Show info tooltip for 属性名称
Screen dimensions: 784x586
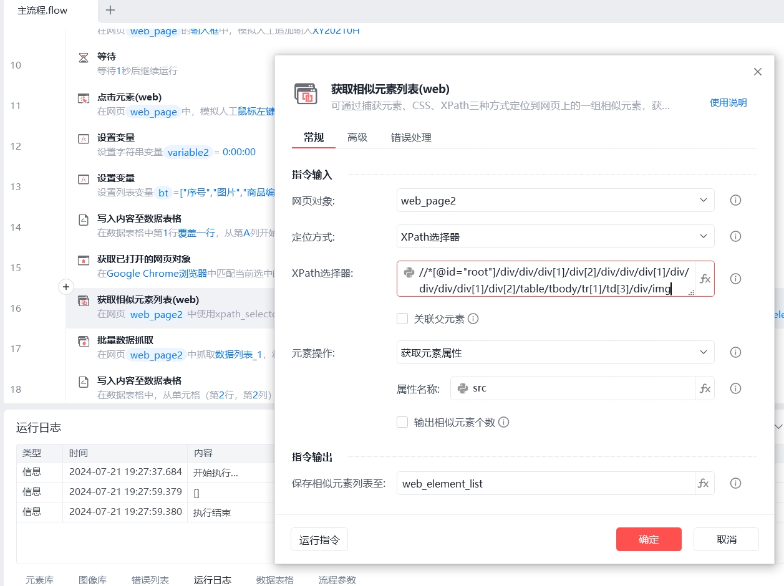(x=735, y=388)
